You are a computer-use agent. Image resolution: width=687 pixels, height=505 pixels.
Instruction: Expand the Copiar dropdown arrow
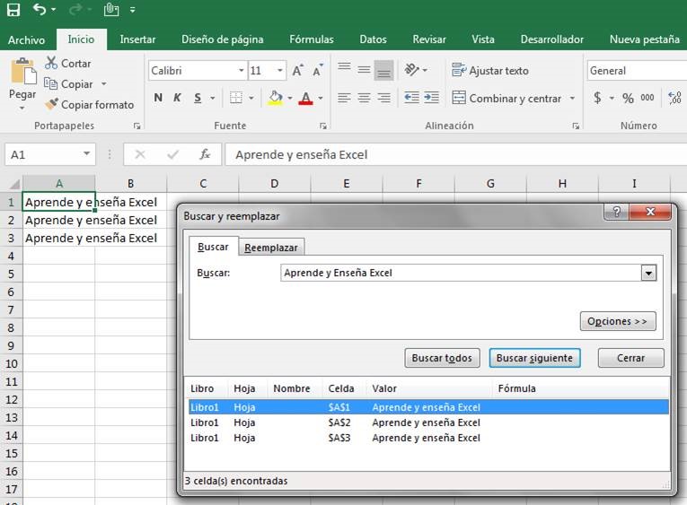(104, 83)
